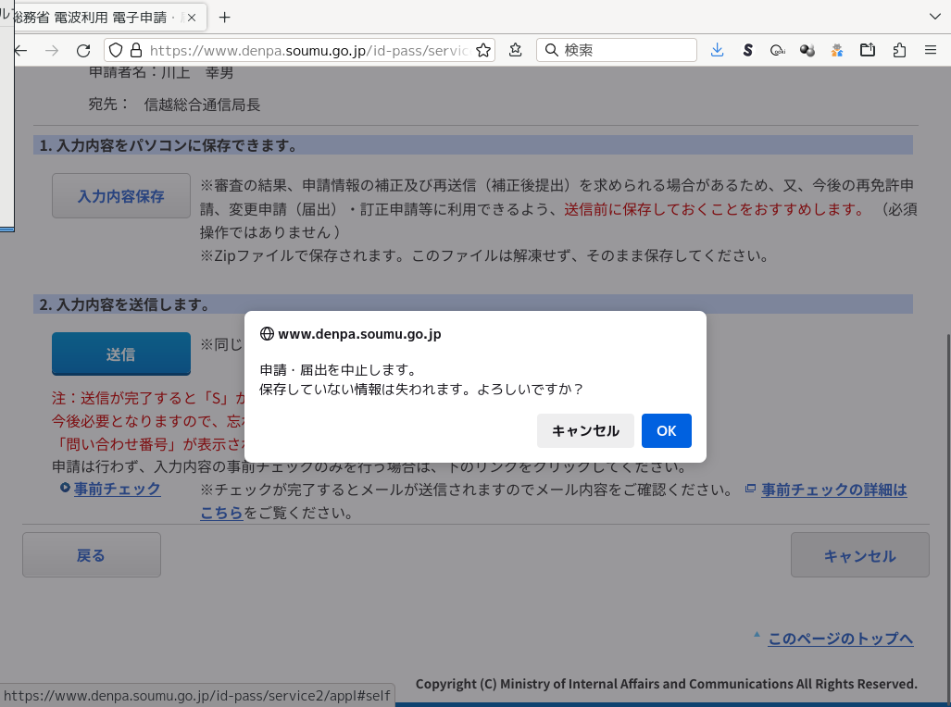This screenshot has height=707, width=951.
Task: Follow the このページのトップへ link
Action: pyautogui.click(x=840, y=639)
